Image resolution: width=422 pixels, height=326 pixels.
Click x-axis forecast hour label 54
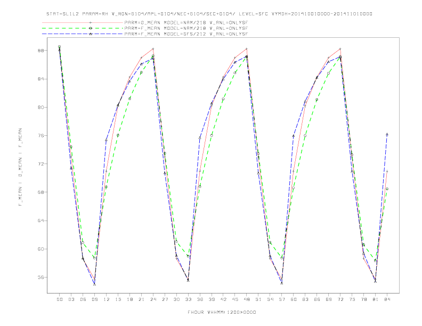tap(270, 299)
